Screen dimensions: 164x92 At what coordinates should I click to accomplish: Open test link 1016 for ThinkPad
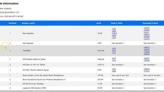[x=114, y=51]
